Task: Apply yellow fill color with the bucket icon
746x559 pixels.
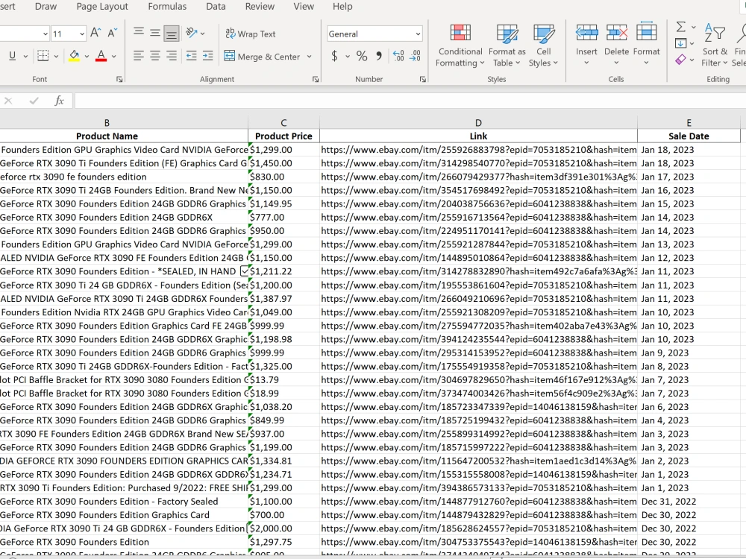Action: 74,56
